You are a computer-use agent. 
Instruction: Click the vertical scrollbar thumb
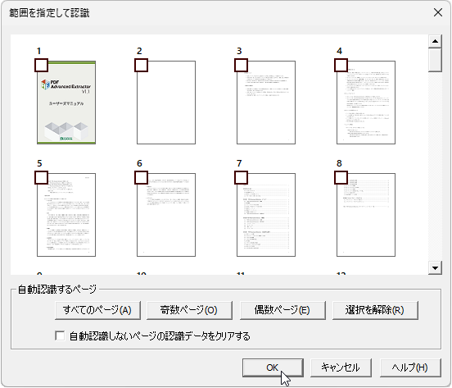pyautogui.click(x=435, y=60)
